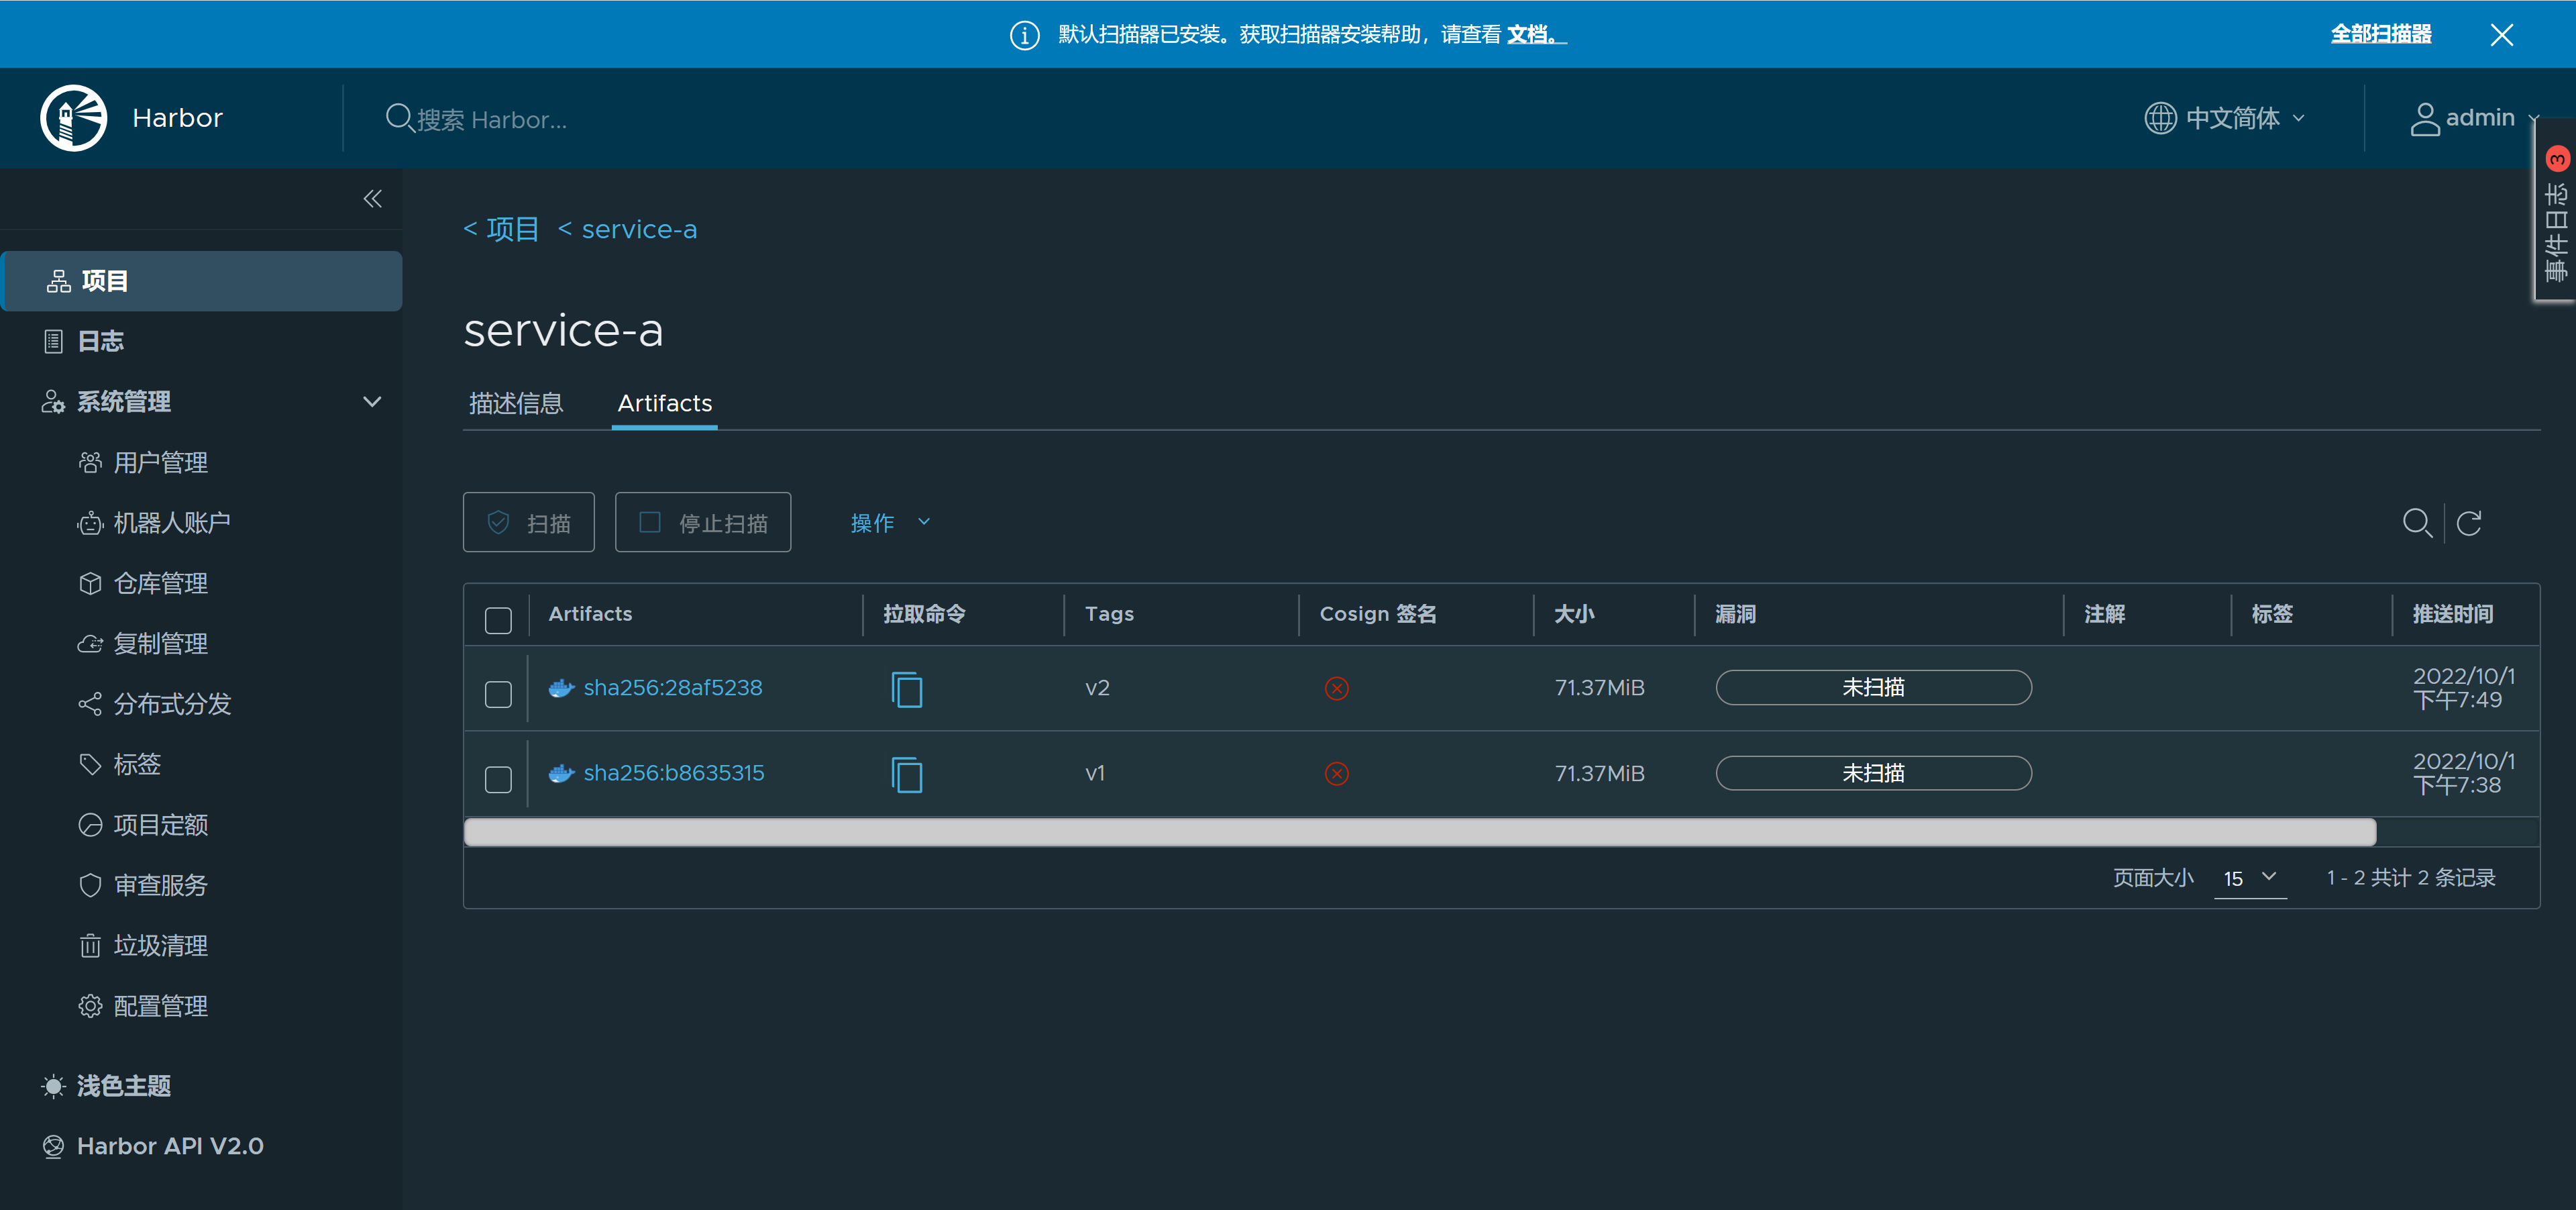Click the 扫描 scan button
Viewport: 2576px width, 1210px height.
click(528, 523)
